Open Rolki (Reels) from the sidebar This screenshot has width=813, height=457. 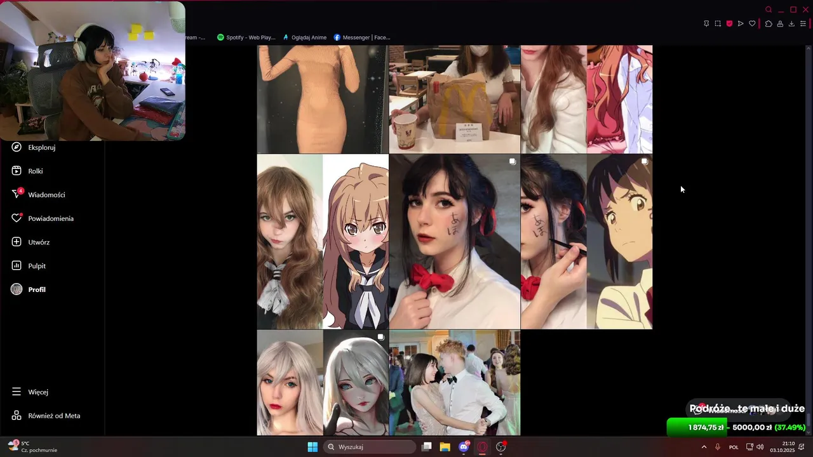click(x=27, y=171)
